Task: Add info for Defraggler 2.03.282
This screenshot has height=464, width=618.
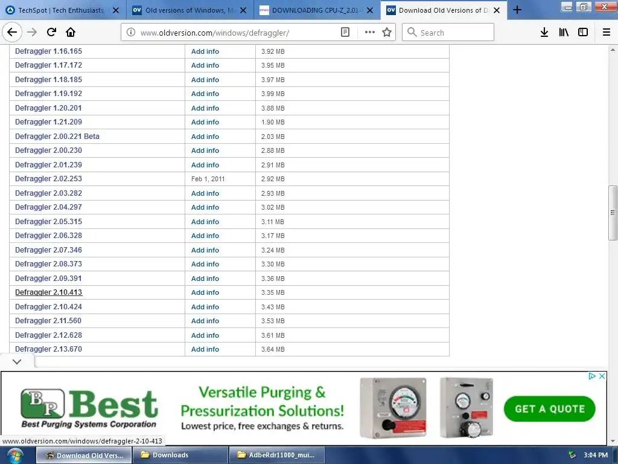Action: coord(205,193)
